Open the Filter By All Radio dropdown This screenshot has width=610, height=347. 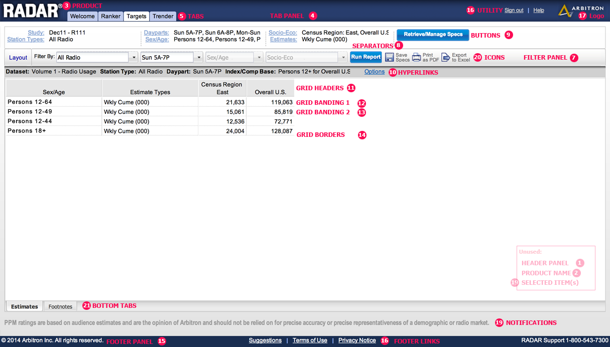coord(134,57)
